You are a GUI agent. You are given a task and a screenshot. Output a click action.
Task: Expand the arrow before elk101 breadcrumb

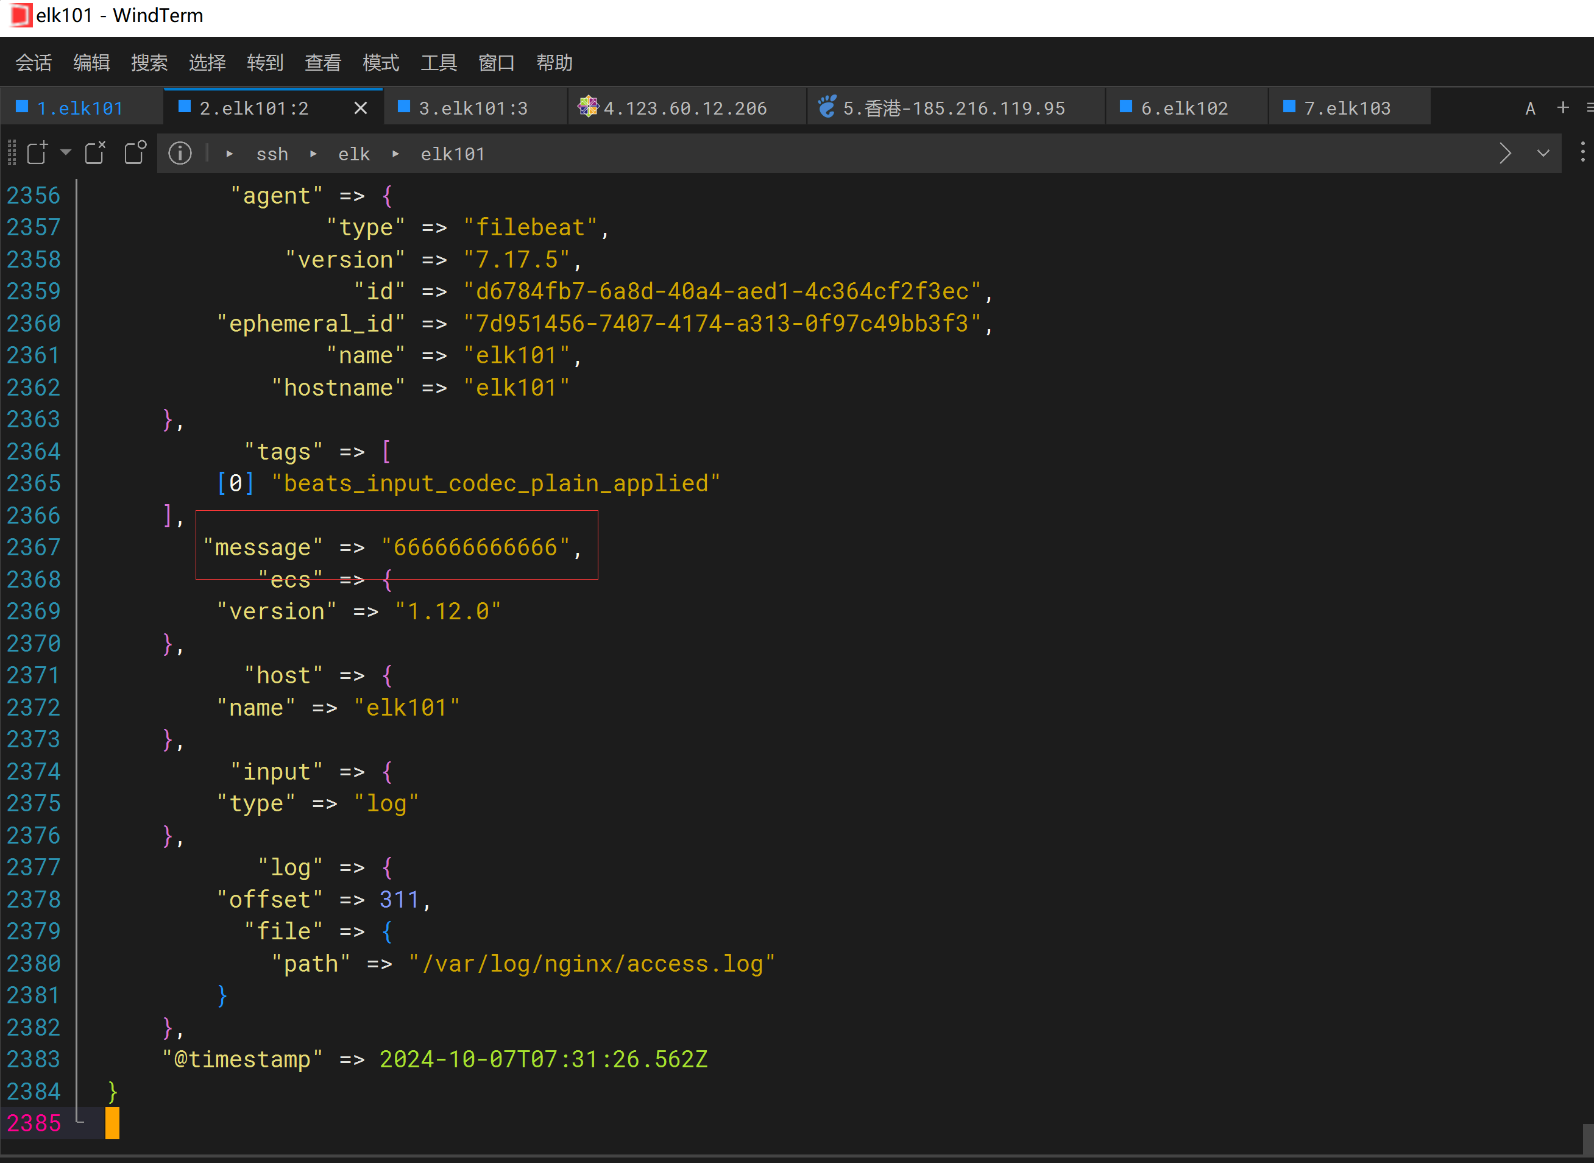point(395,154)
